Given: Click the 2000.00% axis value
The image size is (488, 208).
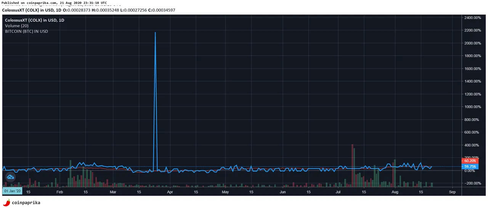Looking at the screenshot, I should (473, 43).
